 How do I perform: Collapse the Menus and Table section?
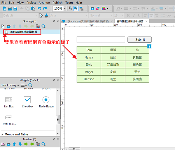2,134
